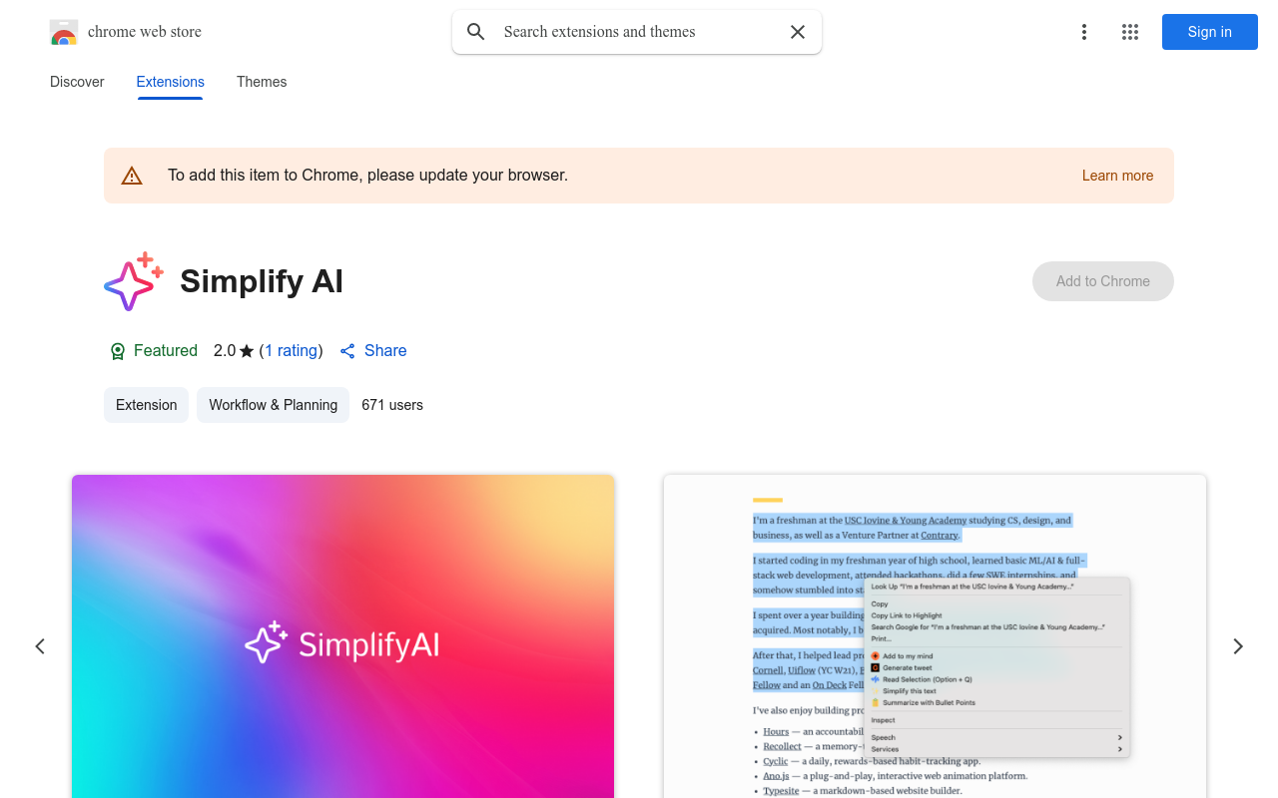Open the 1 rating link
The width and height of the screenshot is (1278, 798).
(x=292, y=350)
